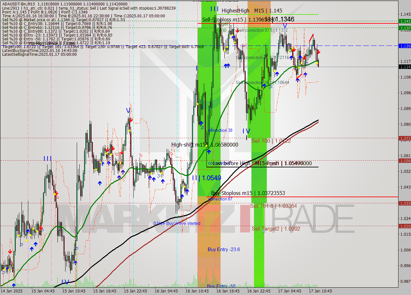The height and width of the screenshot is (295, 411).
Task: Click the 'Sell %10 @ C_Entry38: 1.10644' line
Action: pyautogui.click(x=57, y=23)
